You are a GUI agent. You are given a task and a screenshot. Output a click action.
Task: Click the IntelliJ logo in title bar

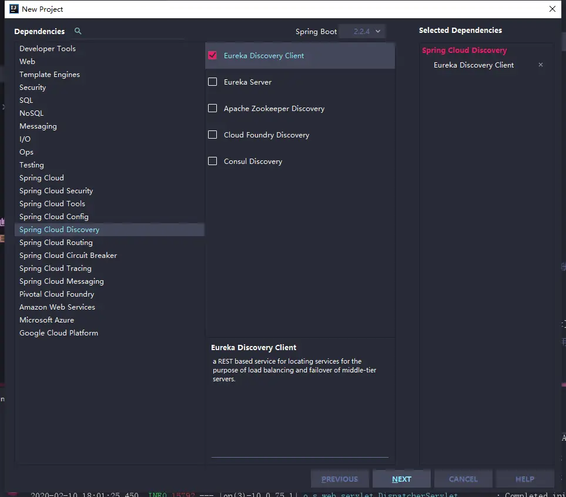[14, 9]
